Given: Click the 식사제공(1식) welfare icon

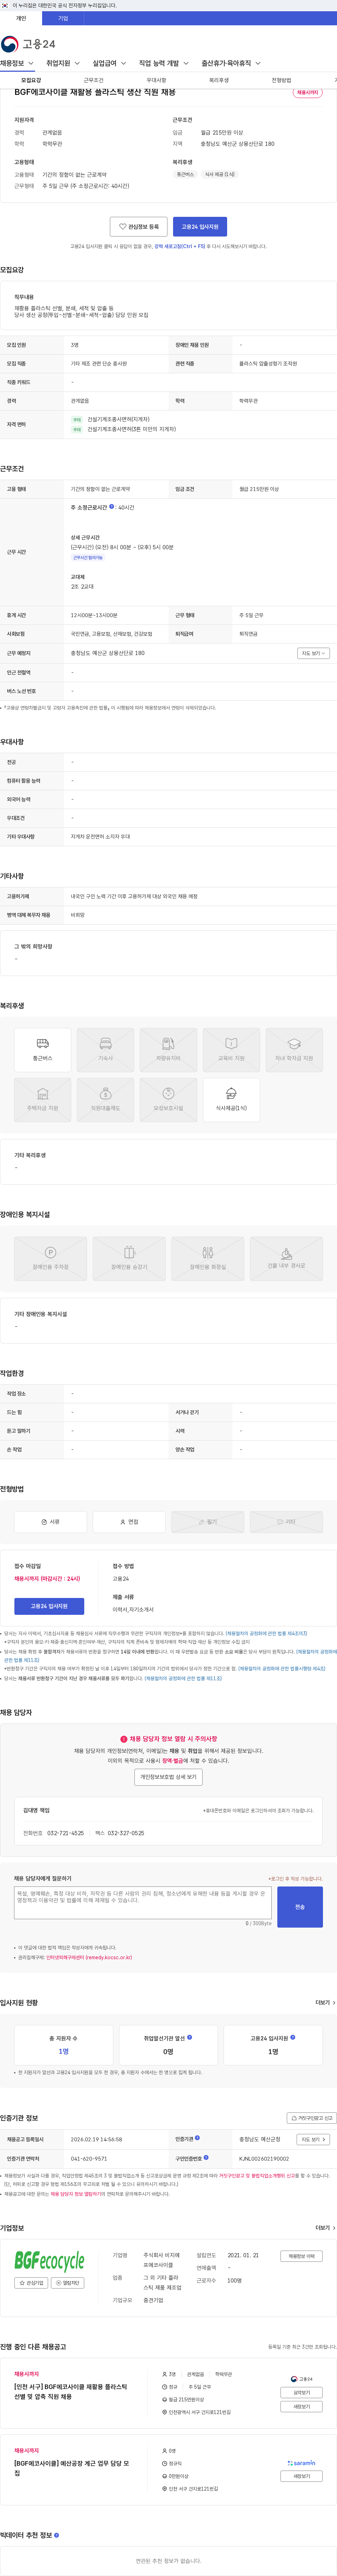Looking at the screenshot, I should pos(231,1100).
